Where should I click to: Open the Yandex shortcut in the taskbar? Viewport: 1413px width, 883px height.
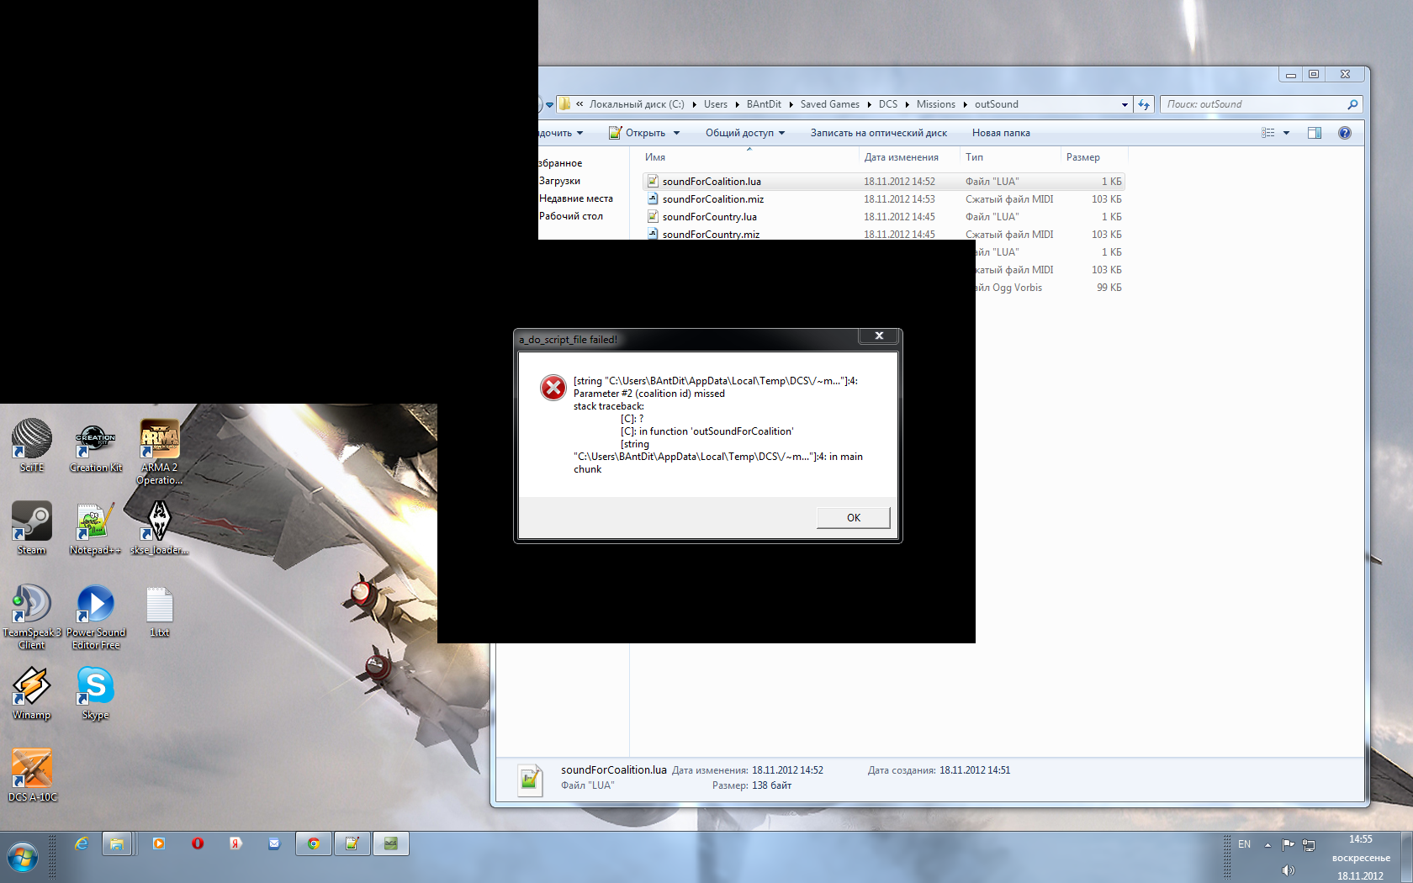pyautogui.click(x=236, y=843)
